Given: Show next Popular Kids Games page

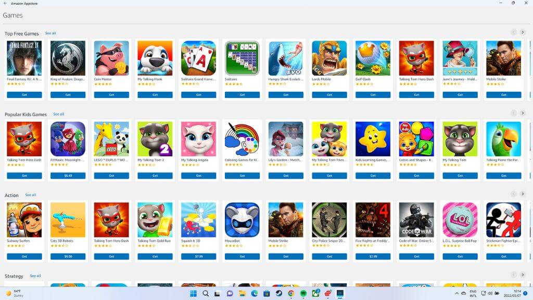Looking at the screenshot, I should point(523,113).
